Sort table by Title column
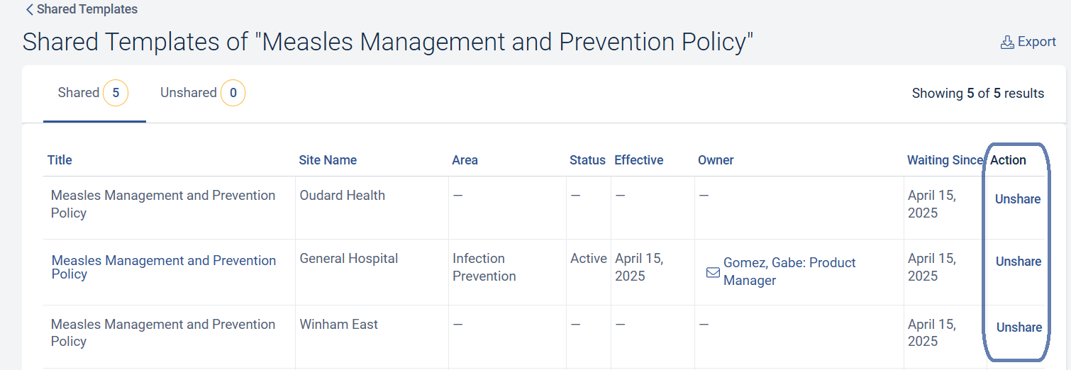 [x=60, y=160]
